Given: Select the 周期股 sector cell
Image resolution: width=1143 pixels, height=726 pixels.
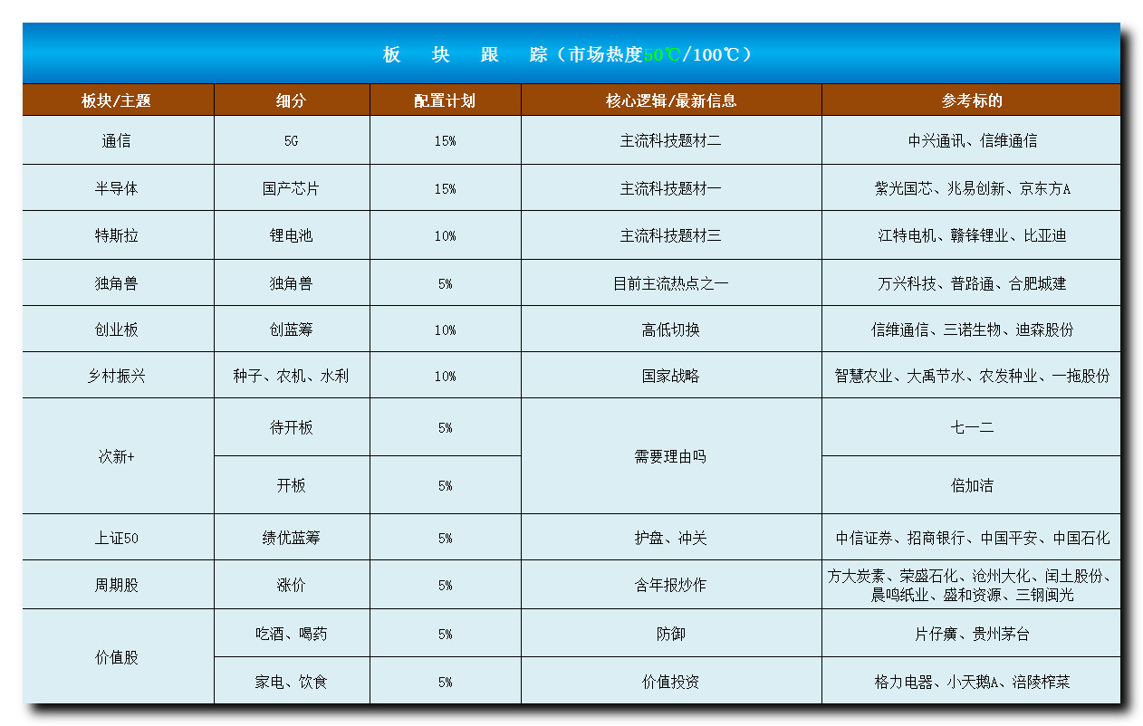Looking at the screenshot, I should [118, 585].
